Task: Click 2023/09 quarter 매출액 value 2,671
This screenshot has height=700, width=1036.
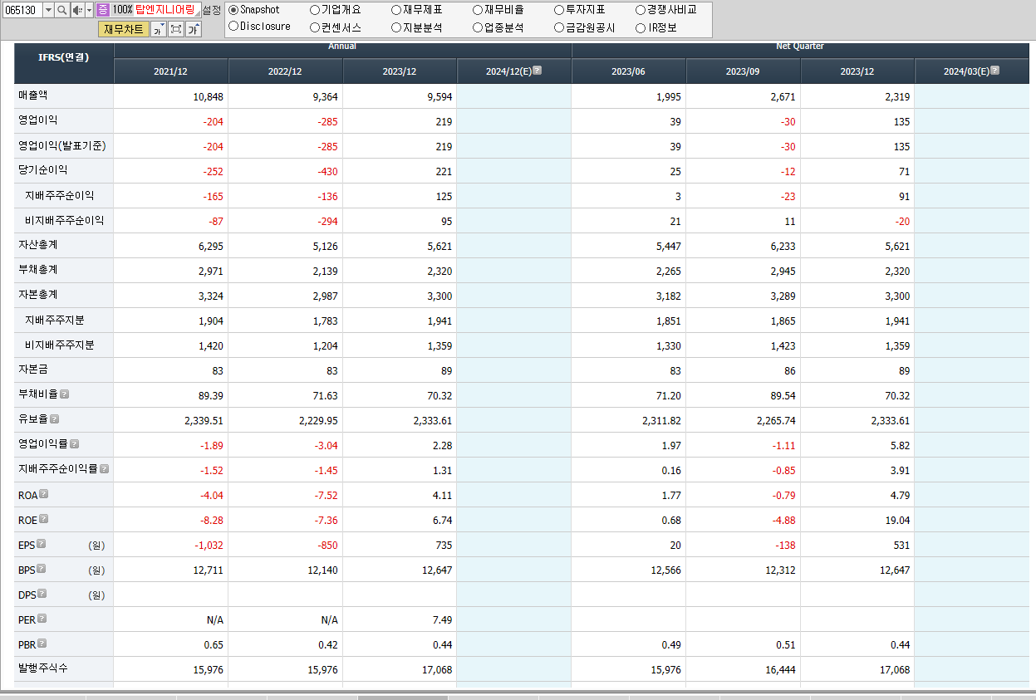Action: (x=783, y=97)
